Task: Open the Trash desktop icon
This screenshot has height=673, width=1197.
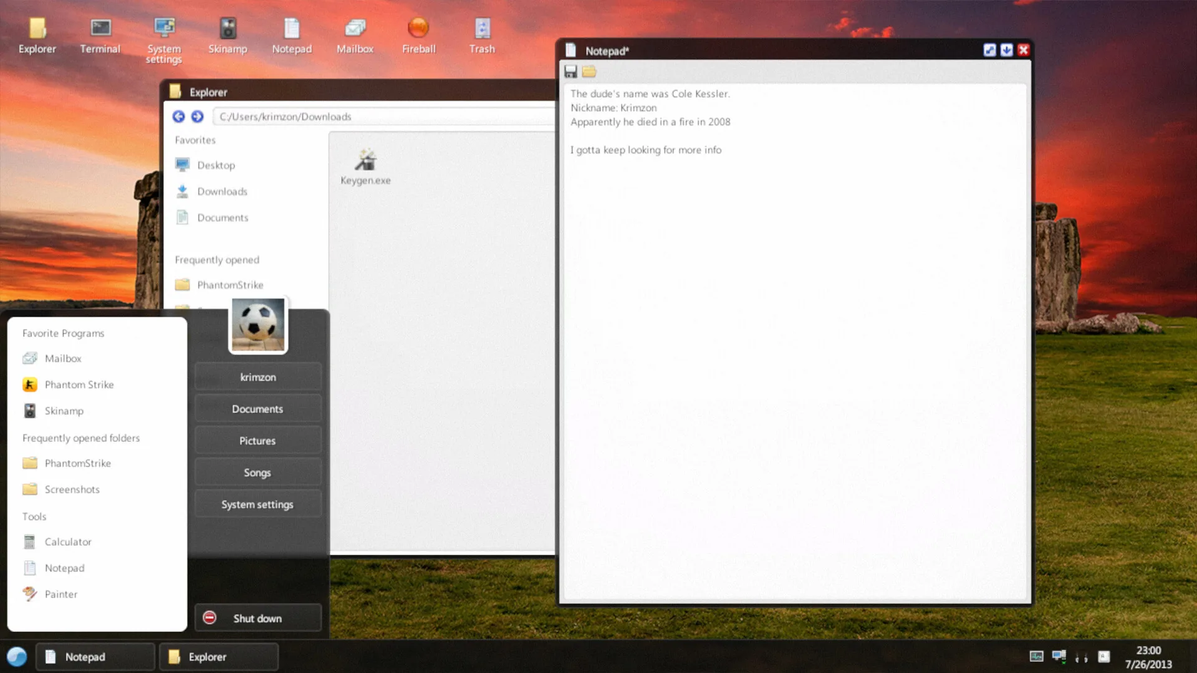Action: [482, 36]
